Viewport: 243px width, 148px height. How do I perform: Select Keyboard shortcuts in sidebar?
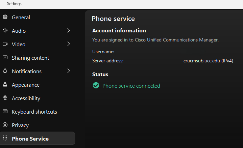pos(34,112)
